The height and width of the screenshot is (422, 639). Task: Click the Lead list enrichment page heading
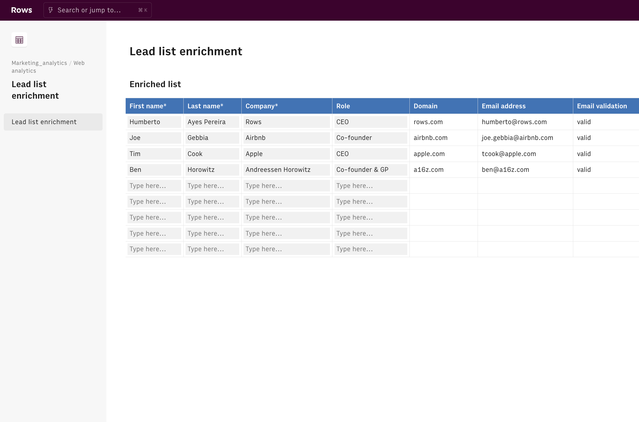186,51
